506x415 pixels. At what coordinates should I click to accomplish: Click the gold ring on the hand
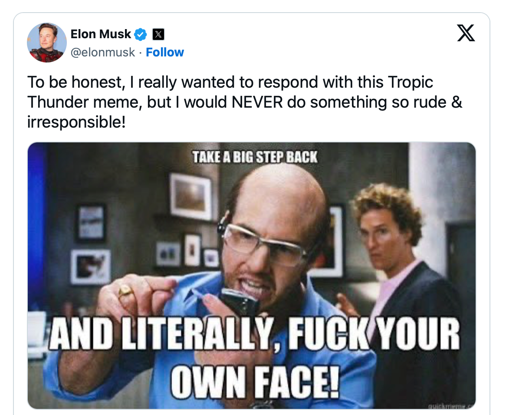125,291
